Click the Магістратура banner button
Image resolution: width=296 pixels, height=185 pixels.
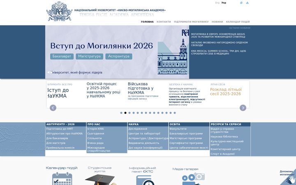pyautogui.click(x=90, y=56)
